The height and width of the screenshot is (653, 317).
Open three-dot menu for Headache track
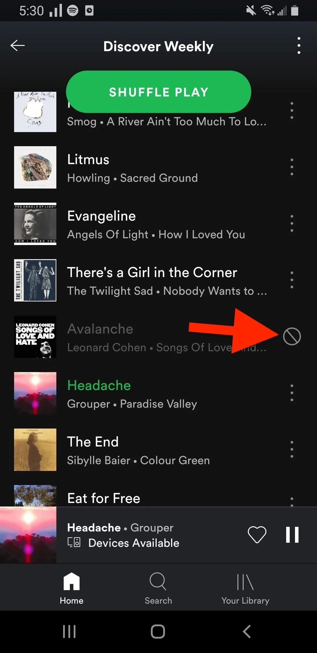292,393
